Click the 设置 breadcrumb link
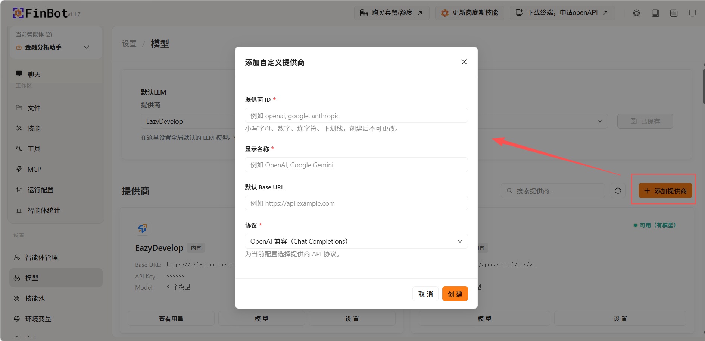Viewport: 705px width, 341px height. [129, 44]
